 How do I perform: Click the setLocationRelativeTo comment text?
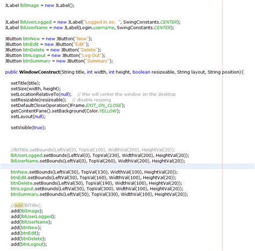(x=126, y=94)
